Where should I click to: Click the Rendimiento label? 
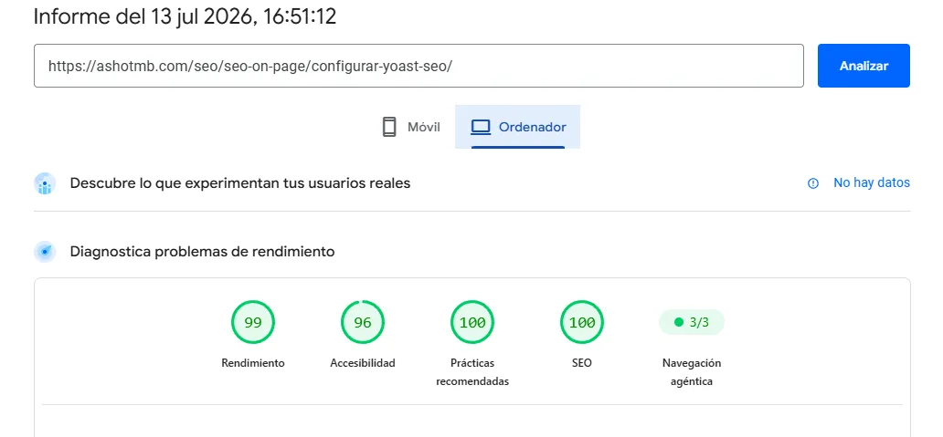pos(252,363)
